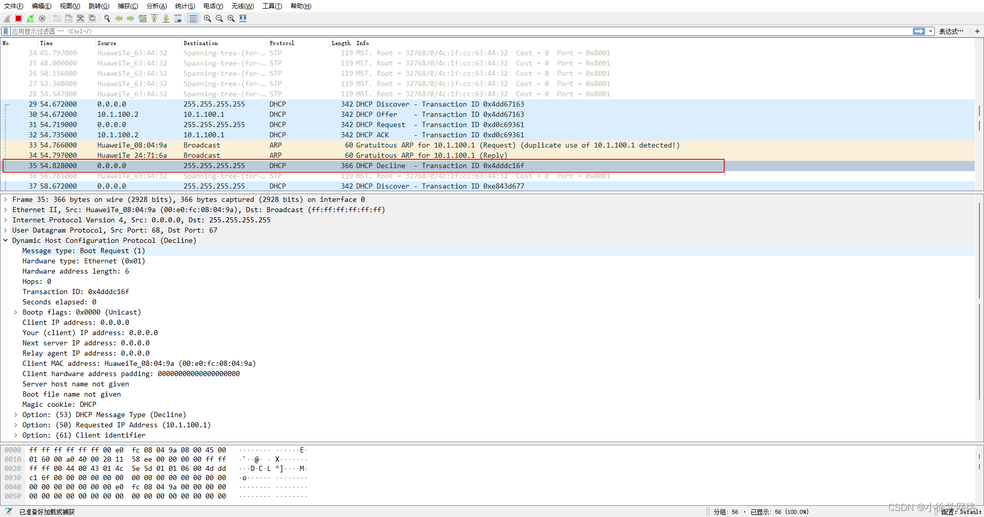
Task: Go to the last packet
Action: point(166,18)
